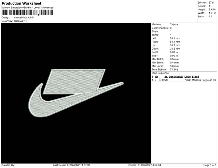Image resolution: width=218 pixels, height=168 pixels.
Task: Click the 'Stop Sequence:' heading
Action: pos(161,73)
